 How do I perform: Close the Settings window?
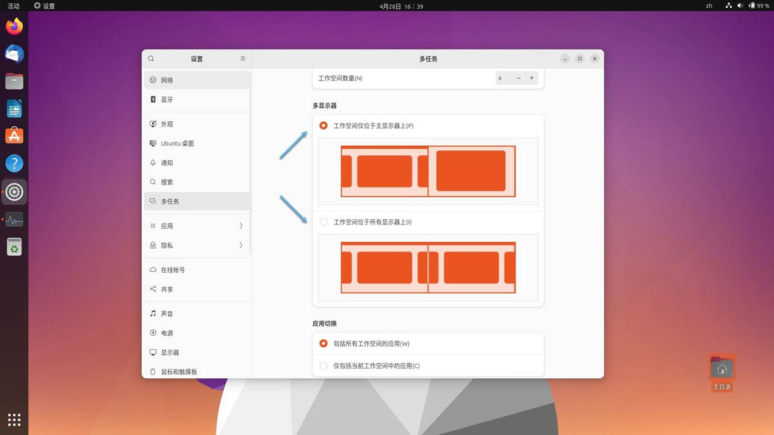(595, 59)
